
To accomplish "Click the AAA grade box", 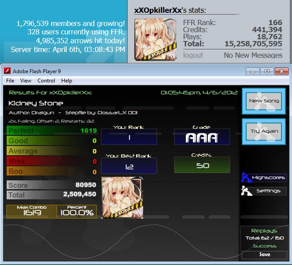I will pyautogui.click(x=202, y=138).
